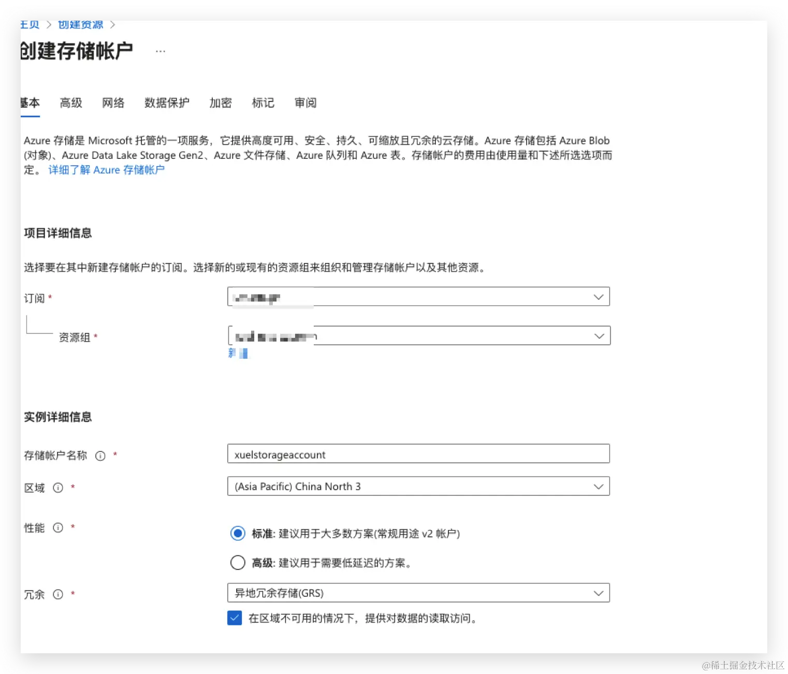Image resolution: width=788 pixels, height=674 pixels.
Task: Switch to the 标记 tab
Action: [x=263, y=102]
